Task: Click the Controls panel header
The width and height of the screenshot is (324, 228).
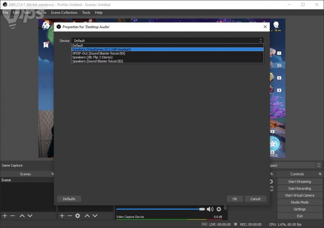Action: point(297,174)
